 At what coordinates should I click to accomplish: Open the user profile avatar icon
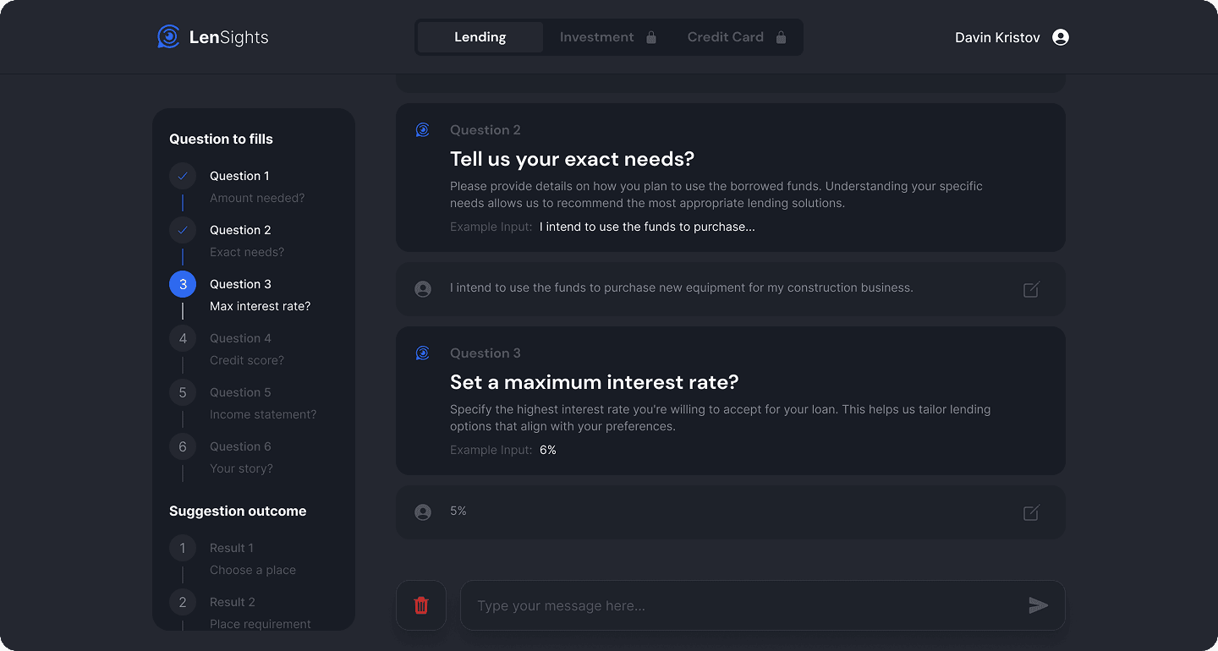(1060, 37)
